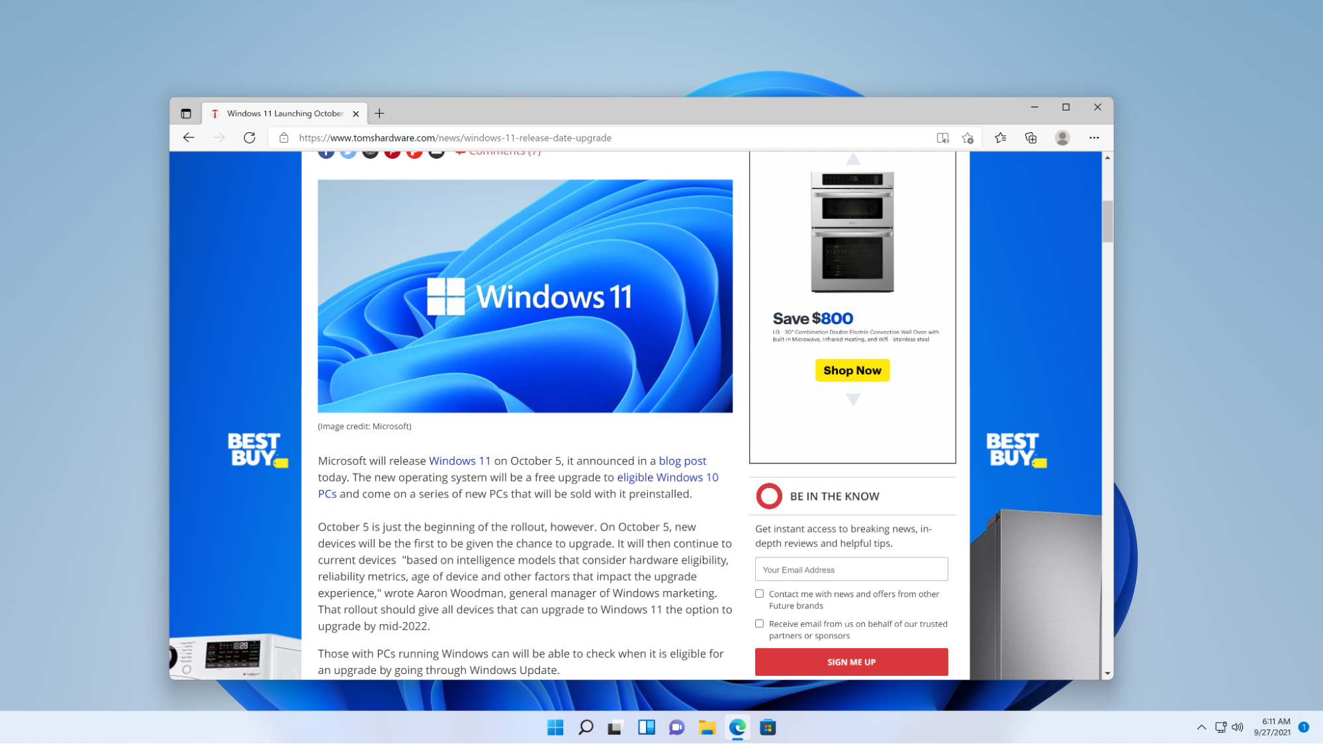
Task: Click the Edge settings ellipsis menu icon
Action: (x=1094, y=137)
